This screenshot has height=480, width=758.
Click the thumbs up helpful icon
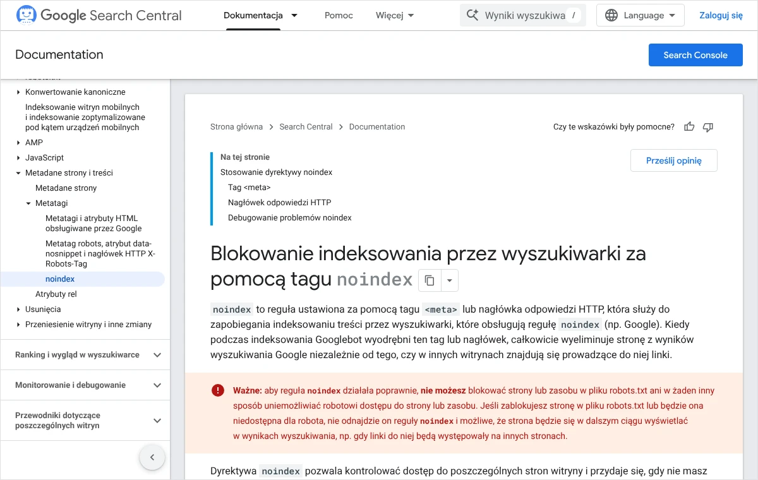point(689,127)
